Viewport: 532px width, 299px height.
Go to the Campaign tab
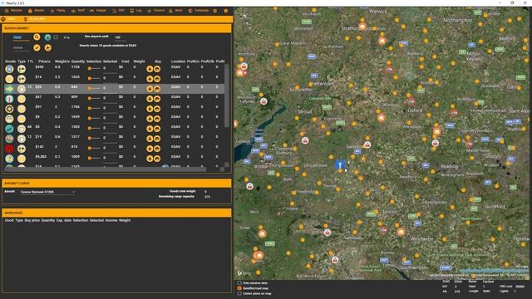tap(199, 11)
